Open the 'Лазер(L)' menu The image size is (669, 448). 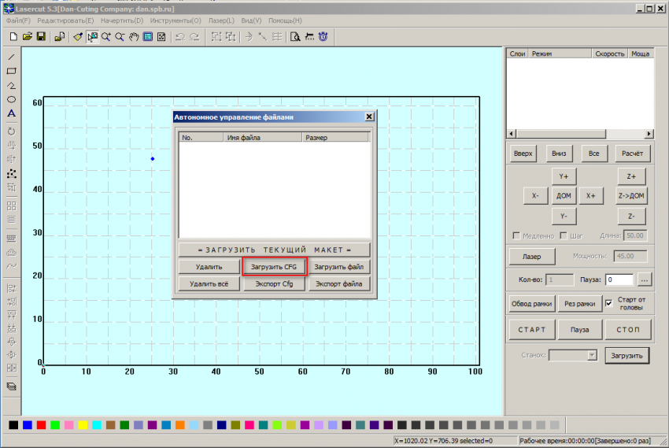pyautogui.click(x=220, y=20)
